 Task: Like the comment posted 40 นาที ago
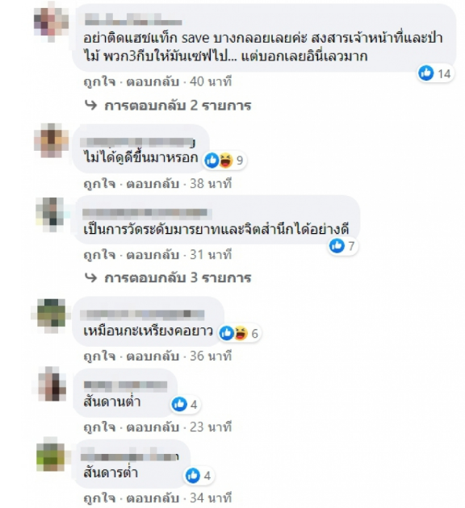point(99,81)
